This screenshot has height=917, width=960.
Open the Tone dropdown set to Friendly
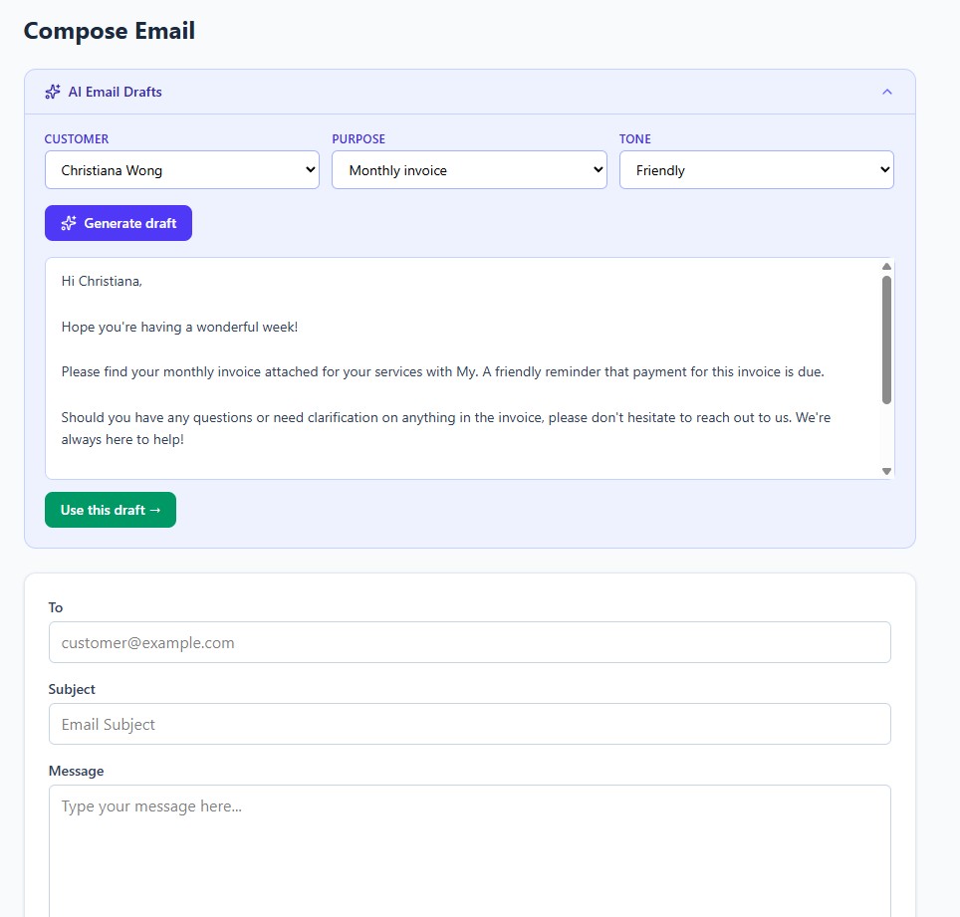click(x=756, y=169)
